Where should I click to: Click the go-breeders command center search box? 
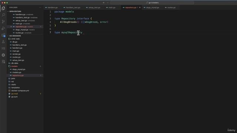(x=152, y=3)
